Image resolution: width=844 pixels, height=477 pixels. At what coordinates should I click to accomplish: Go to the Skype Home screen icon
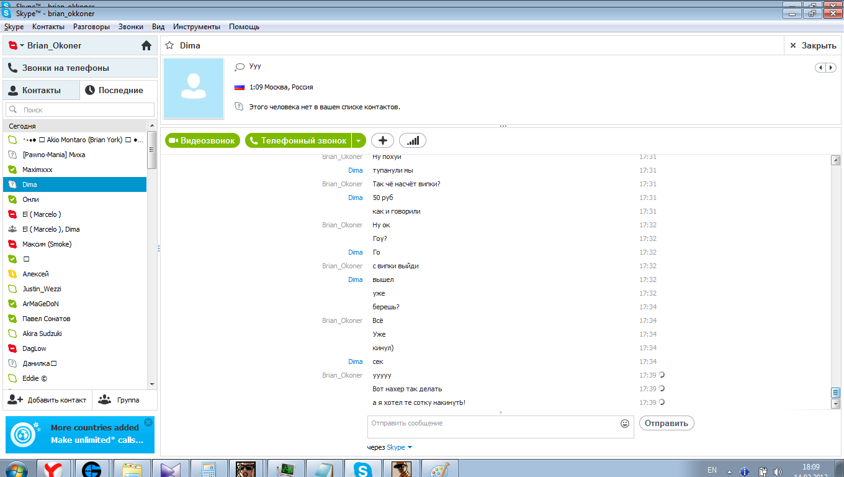(x=146, y=45)
